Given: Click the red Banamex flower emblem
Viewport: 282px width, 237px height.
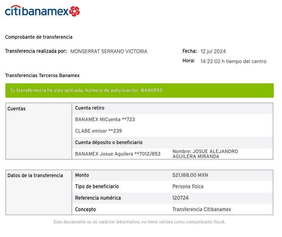Looking at the screenshot, I should click(x=74, y=11).
